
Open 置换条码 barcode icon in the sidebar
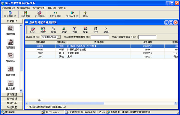click(10, 85)
